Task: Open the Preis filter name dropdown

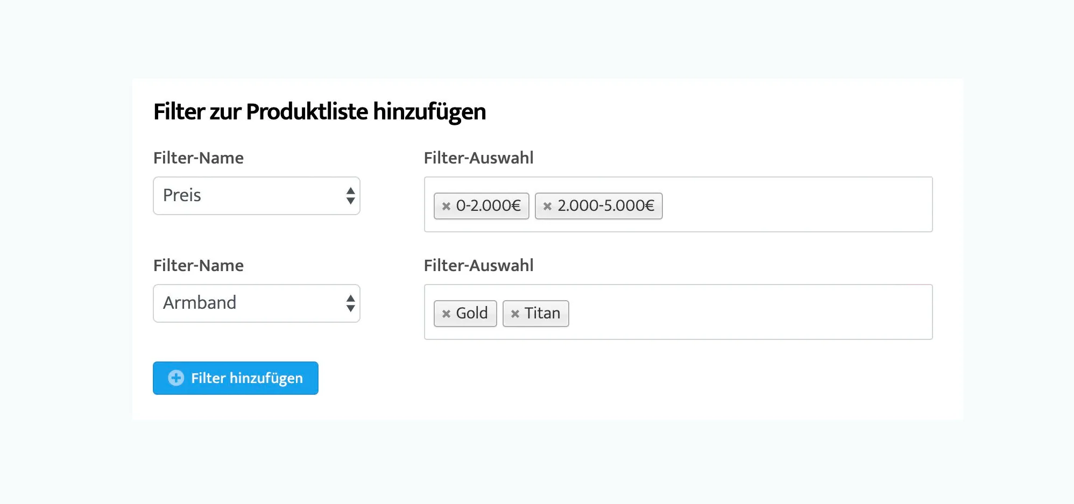Action: 248,196
